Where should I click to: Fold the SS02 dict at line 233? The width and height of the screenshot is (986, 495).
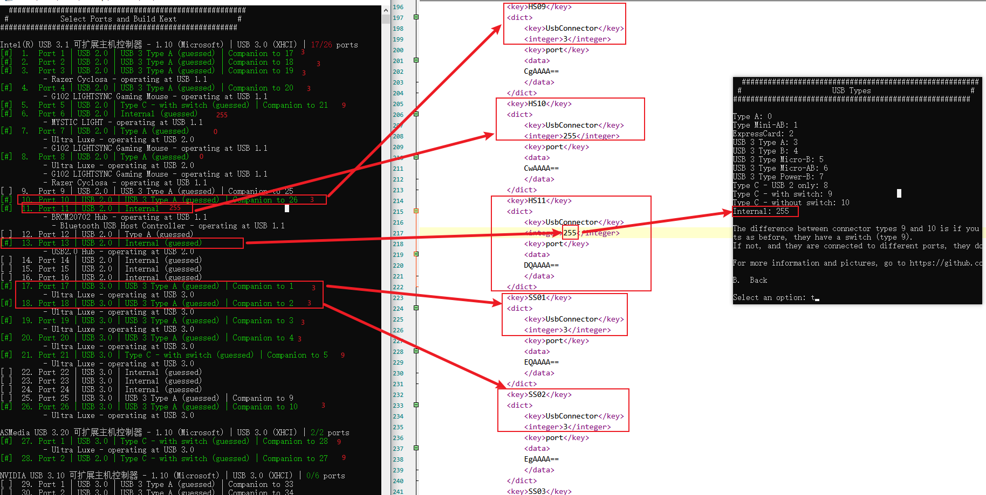pyautogui.click(x=416, y=405)
